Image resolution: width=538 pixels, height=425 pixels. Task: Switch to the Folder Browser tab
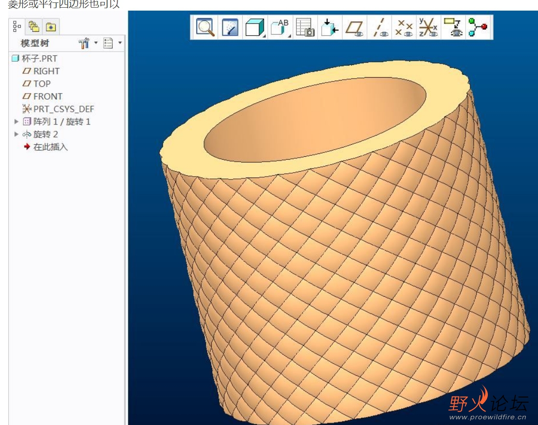(33, 26)
